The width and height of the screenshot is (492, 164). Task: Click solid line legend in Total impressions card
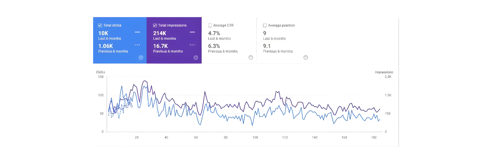[192, 32]
